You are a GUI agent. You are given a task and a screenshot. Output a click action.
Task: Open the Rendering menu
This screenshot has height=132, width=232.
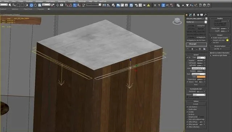(x=62, y=1)
